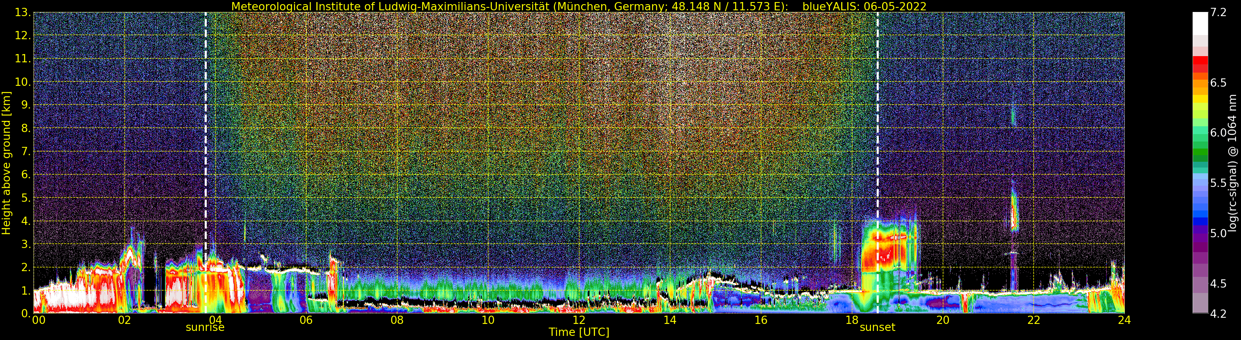
Task: Click the 06 tick on the time axis
Action: [306, 320]
